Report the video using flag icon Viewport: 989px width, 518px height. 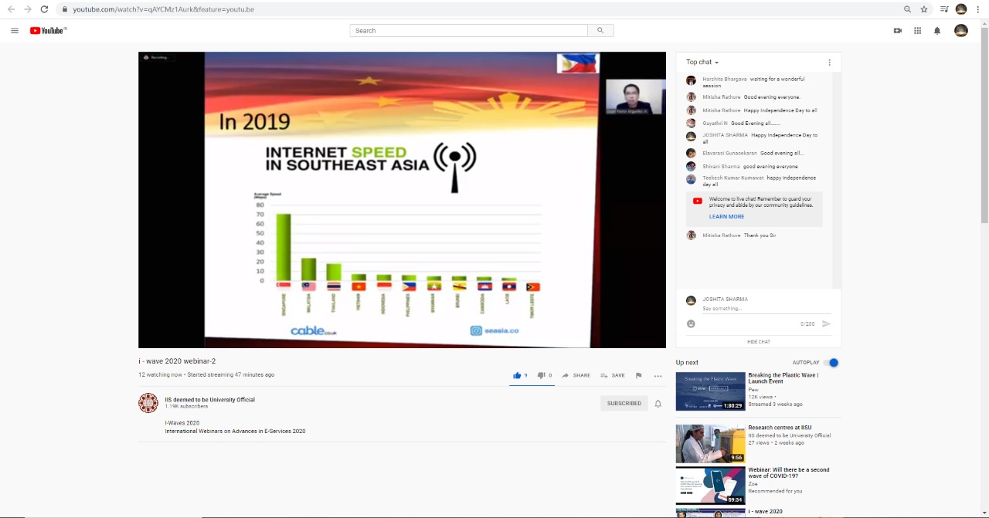(x=638, y=376)
